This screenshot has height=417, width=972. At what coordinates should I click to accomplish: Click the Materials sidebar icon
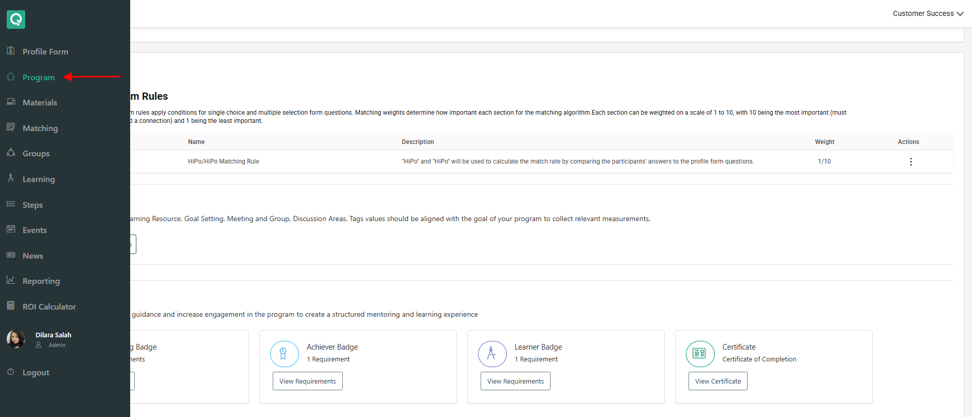click(11, 102)
